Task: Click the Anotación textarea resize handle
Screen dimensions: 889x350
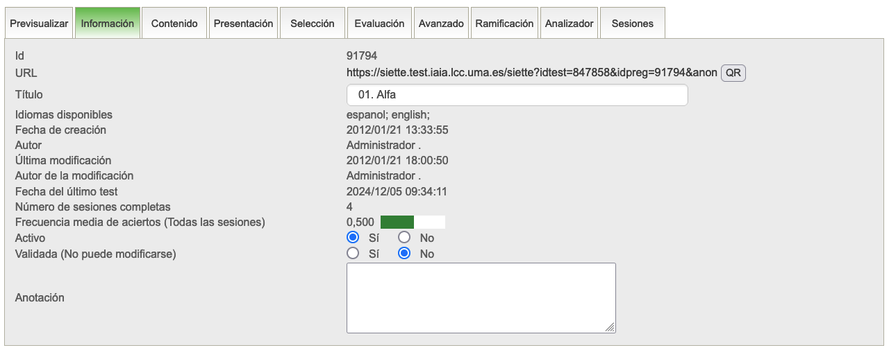Action: tap(610, 327)
